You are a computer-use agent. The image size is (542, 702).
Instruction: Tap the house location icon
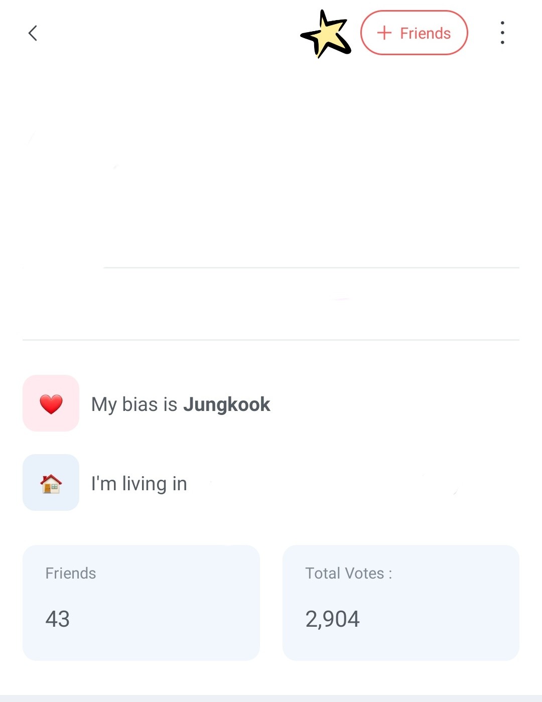click(51, 484)
